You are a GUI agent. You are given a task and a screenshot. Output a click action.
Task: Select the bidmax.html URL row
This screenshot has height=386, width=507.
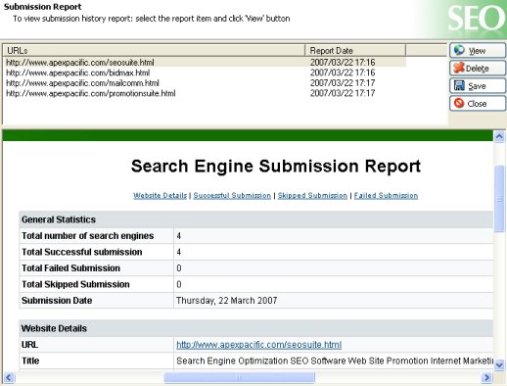click(206, 72)
